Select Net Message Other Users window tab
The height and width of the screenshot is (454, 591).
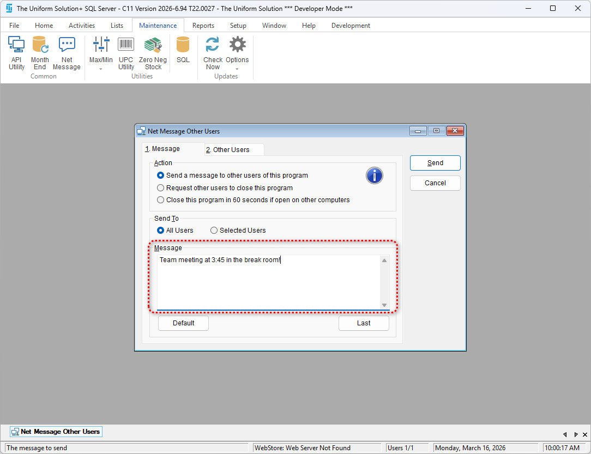56,432
